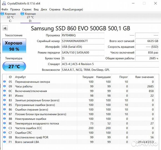This screenshot has height=150, width=161.
Task: Select the Включения/отключения attribute row
Action: coord(79,91)
